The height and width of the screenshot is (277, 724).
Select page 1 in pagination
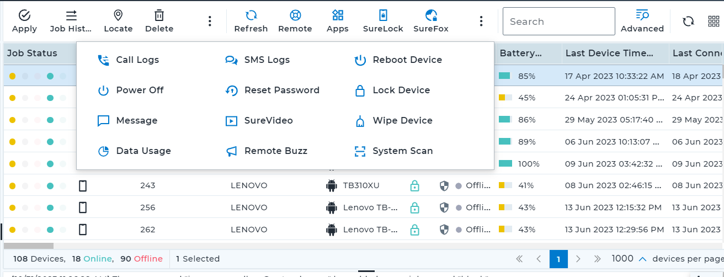coord(558,258)
